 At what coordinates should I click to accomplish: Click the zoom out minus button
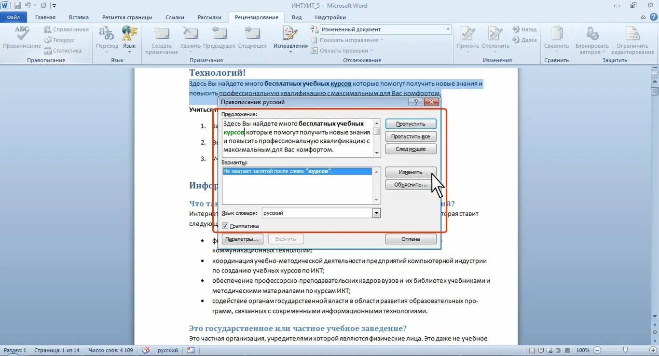[597, 350]
